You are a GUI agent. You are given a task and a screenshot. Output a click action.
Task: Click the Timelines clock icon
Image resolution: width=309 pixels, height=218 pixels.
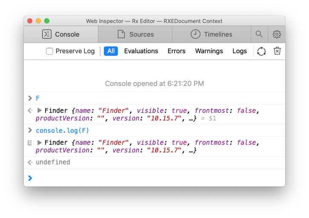[x=195, y=34]
